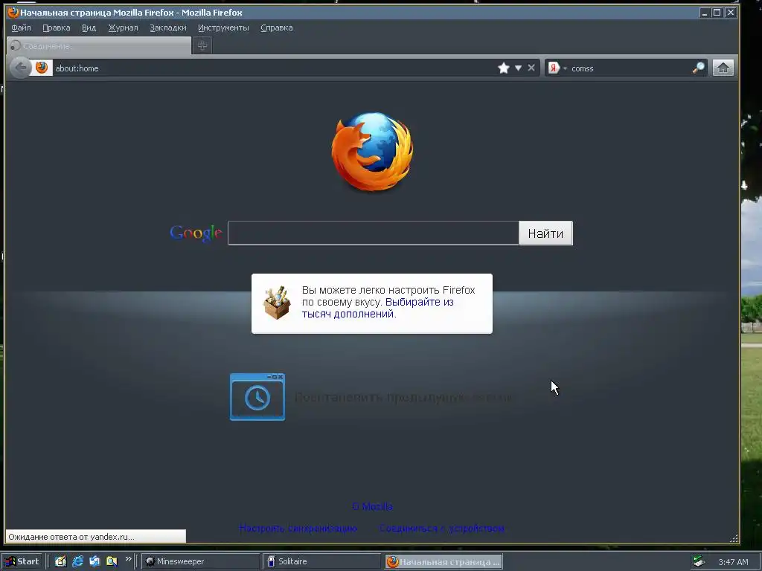Click the large Firefox logo
The width and height of the screenshot is (762, 571).
point(372,152)
